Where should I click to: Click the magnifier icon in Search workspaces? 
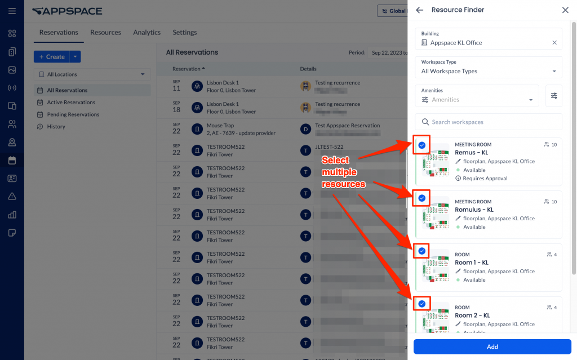(425, 122)
